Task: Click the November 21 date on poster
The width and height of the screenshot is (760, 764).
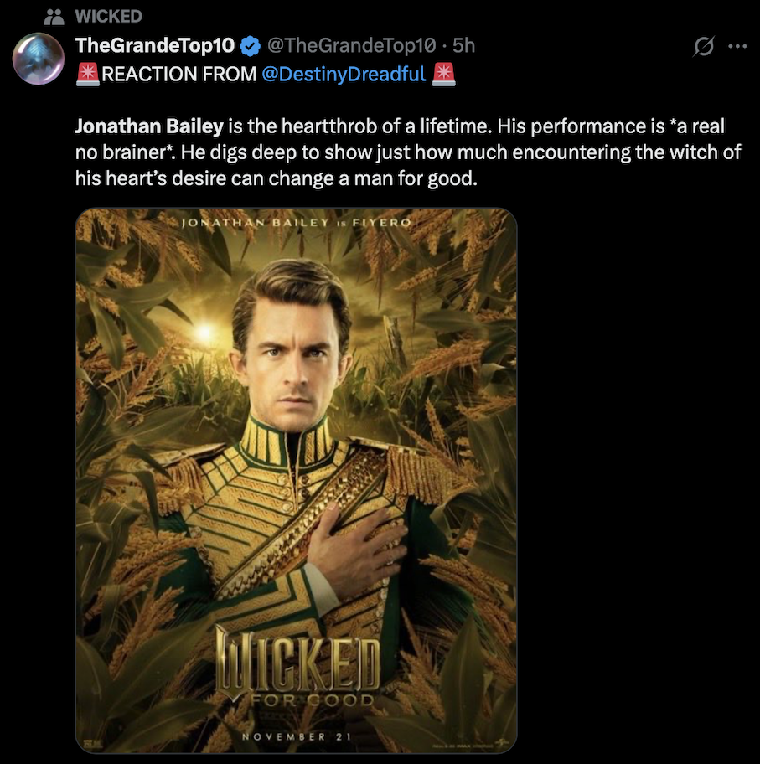Action: pyautogui.click(x=297, y=736)
